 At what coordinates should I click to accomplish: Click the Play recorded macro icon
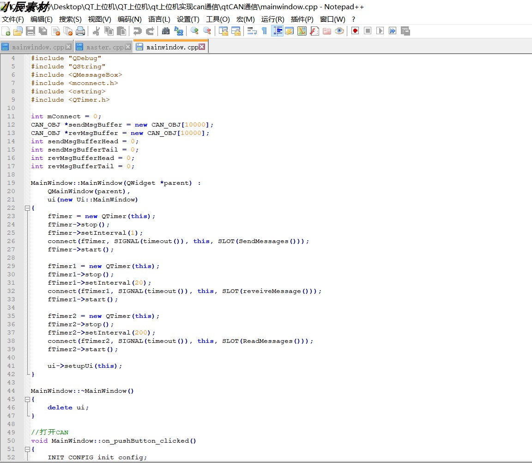pyautogui.click(x=380, y=31)
